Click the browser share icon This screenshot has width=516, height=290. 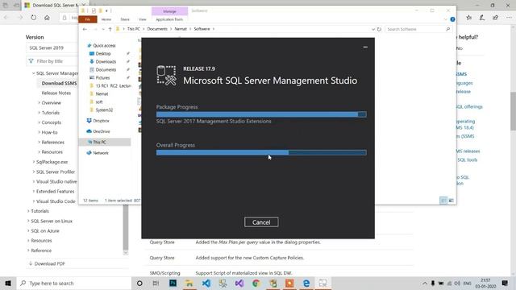(495, 18)
